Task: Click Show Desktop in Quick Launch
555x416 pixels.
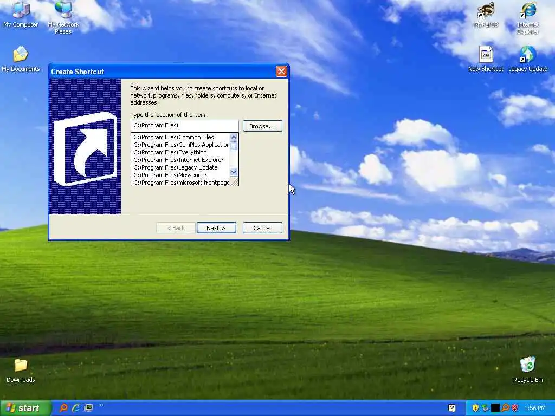Action: click(88, 408)
